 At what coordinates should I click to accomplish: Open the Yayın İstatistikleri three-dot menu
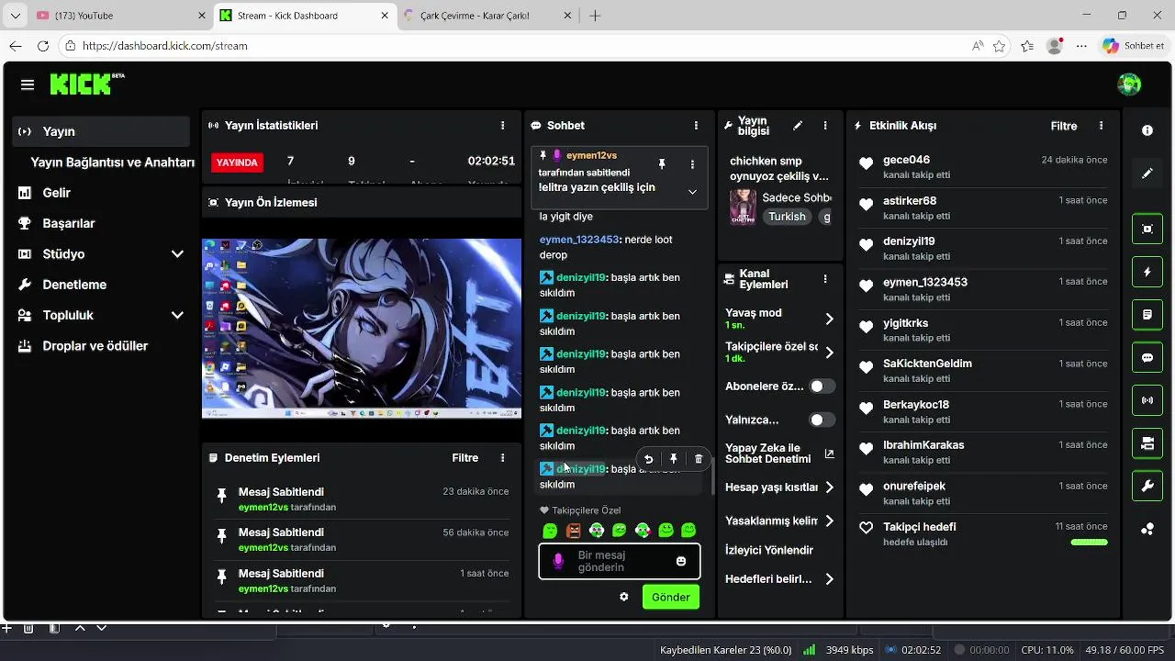502,125
